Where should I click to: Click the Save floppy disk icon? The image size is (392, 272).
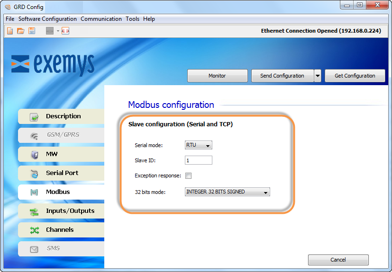(x=32, y=31)
